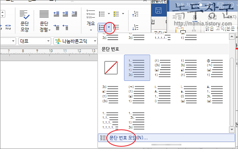Click the increase left margin icon
This screenshot has width=238, height=149.
pos(65,14)
